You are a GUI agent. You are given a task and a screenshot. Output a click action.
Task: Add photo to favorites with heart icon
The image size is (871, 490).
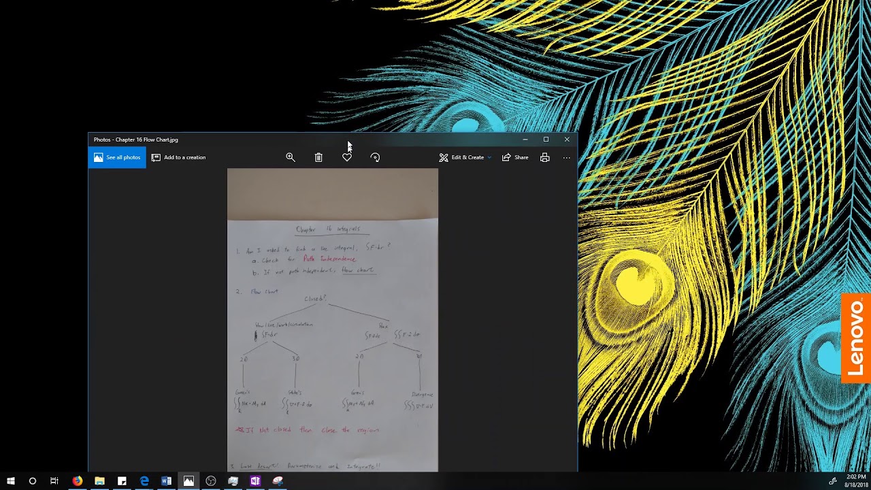[x=347, y=157]
